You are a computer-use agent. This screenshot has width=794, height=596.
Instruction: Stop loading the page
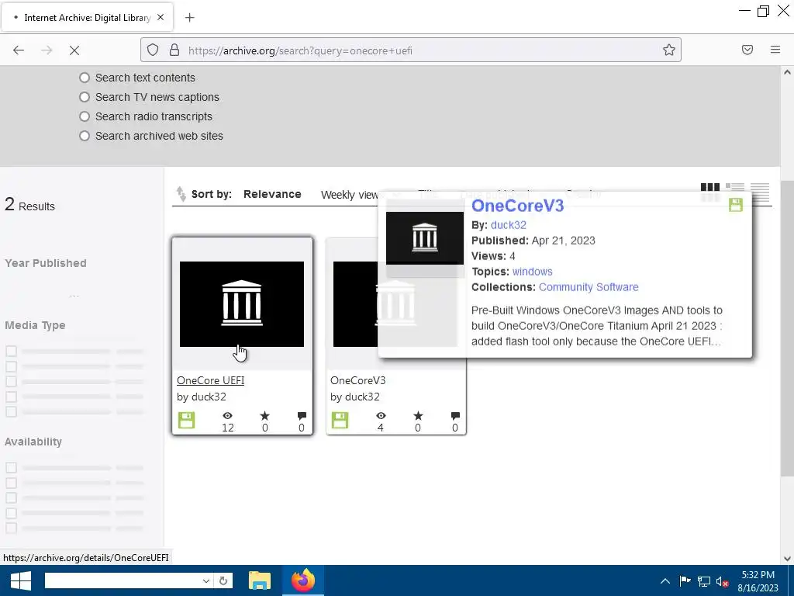tap(74, 50)
